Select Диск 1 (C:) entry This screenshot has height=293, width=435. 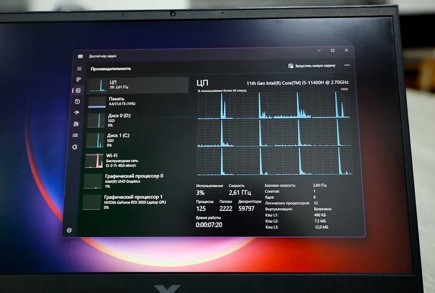click(x=136, y=141)
